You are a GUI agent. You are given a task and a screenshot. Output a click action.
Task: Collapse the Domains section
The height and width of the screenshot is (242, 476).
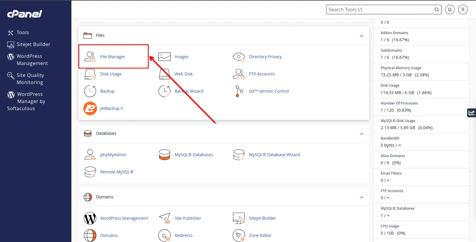click(361, 197)
